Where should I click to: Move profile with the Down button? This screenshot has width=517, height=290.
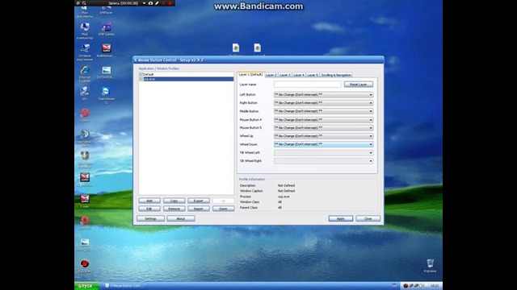tap(223, 209)
